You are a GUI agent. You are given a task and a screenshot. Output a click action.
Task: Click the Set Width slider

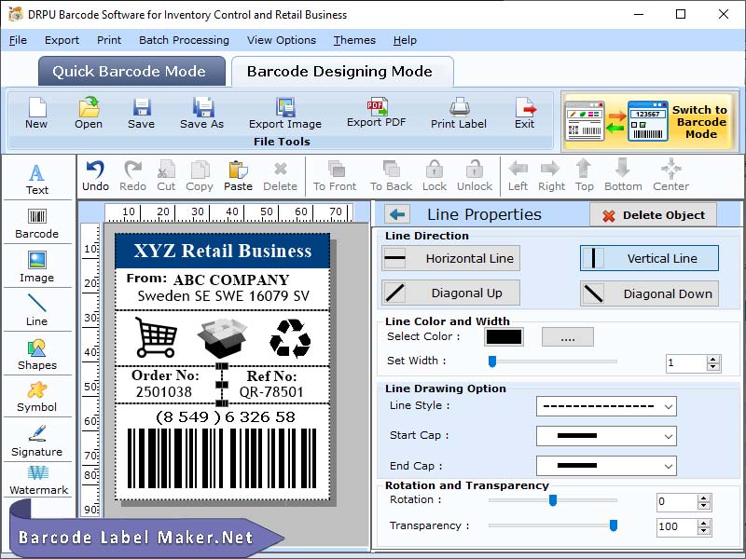click(553, 361)
